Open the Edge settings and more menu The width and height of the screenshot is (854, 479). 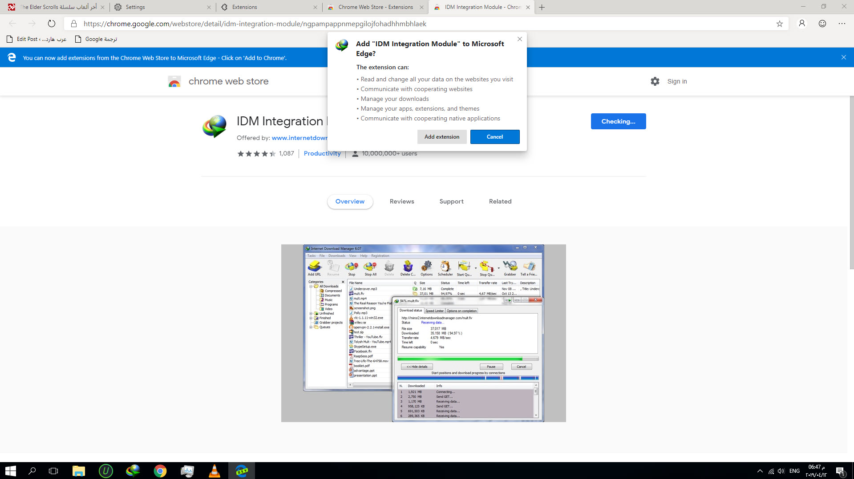[x=842, y=24]
